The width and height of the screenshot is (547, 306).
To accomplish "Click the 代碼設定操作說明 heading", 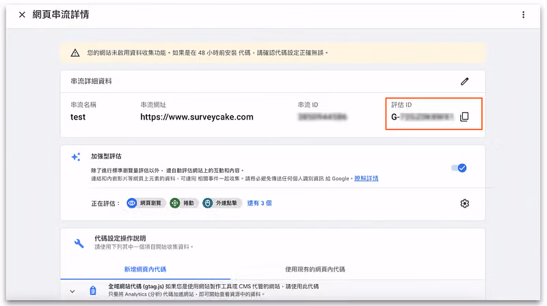I will pyautogui.click(x=120, y=238).
